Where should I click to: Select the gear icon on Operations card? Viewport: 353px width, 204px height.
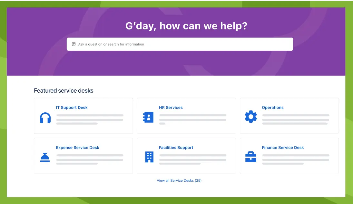tap(251, 117)
